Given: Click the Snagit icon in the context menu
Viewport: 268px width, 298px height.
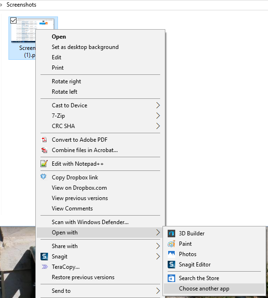Looking at the screenshot, I should 44,257.
